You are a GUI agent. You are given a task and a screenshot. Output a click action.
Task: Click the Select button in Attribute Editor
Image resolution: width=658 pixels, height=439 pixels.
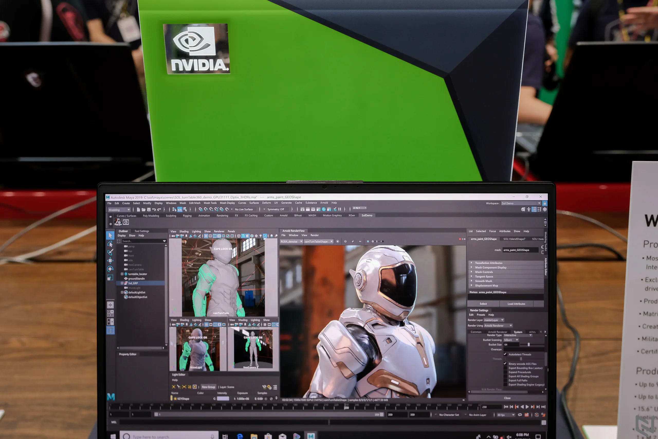click(483, 304)
